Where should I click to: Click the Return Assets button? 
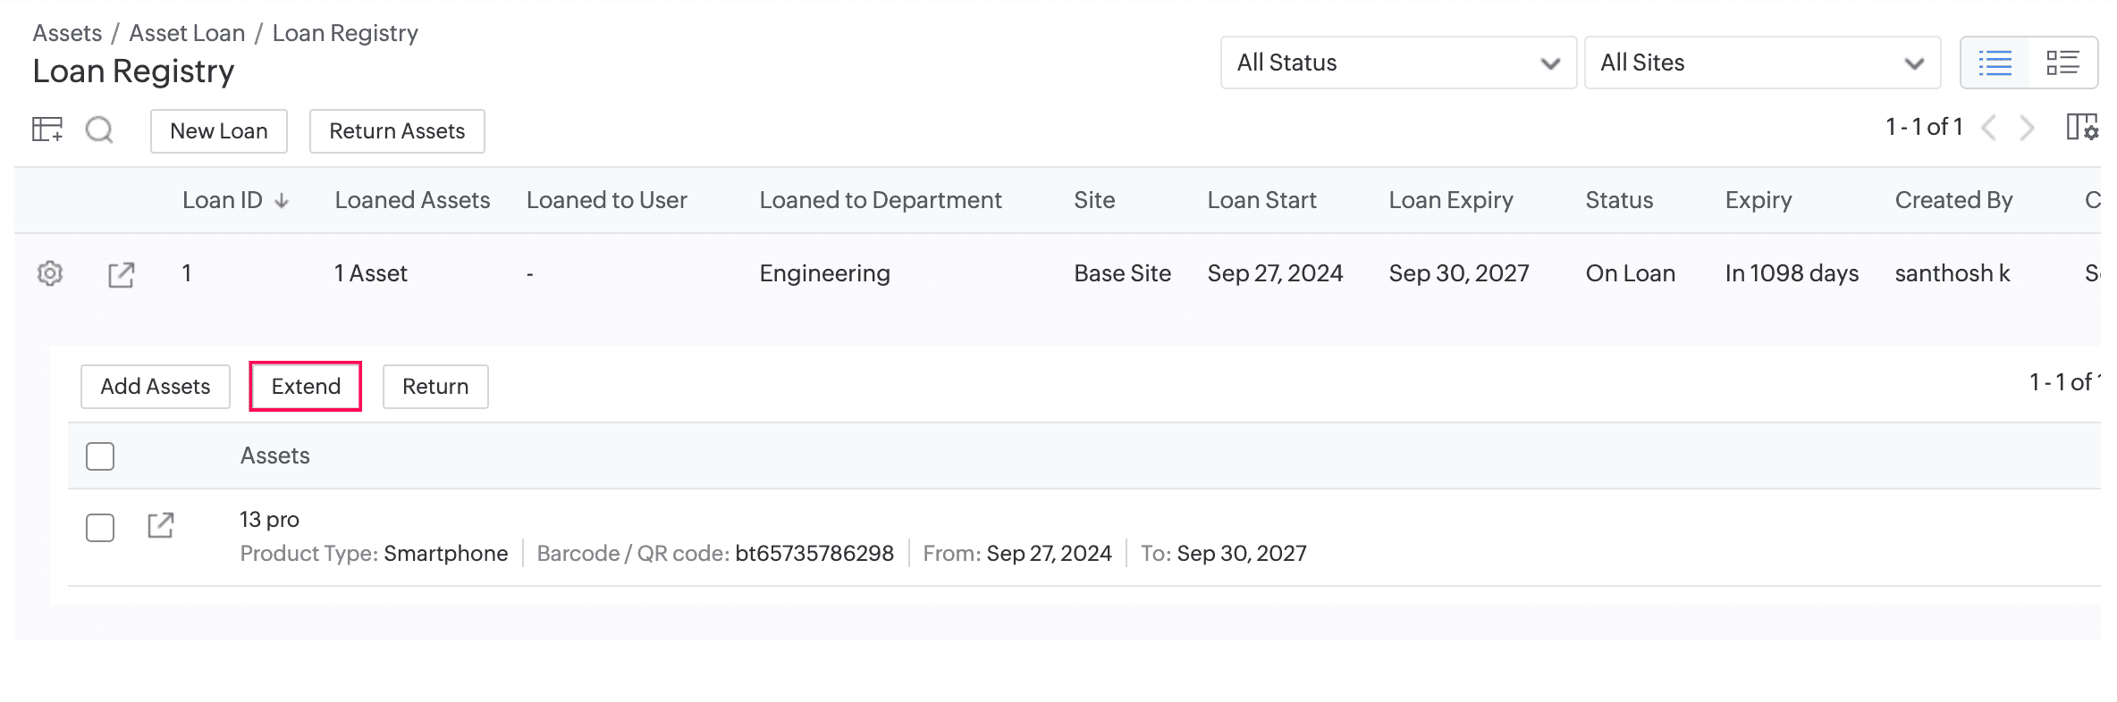pyautogui.click(x=397, y=131)
